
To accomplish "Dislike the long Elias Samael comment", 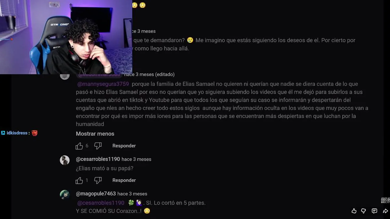I will tap(98, 146).
